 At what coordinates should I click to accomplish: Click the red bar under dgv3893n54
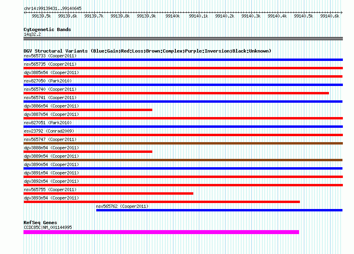(161, 202)
